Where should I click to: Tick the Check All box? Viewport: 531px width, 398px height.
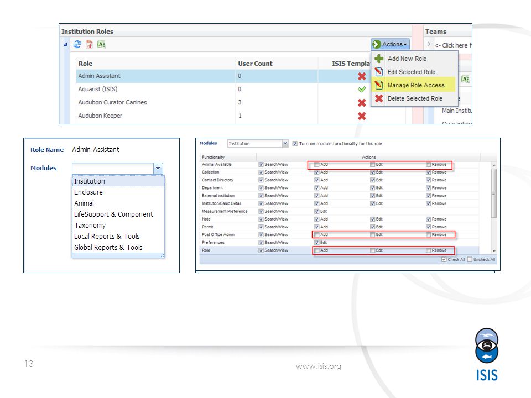pyautogui.click(x=444, y=260)
